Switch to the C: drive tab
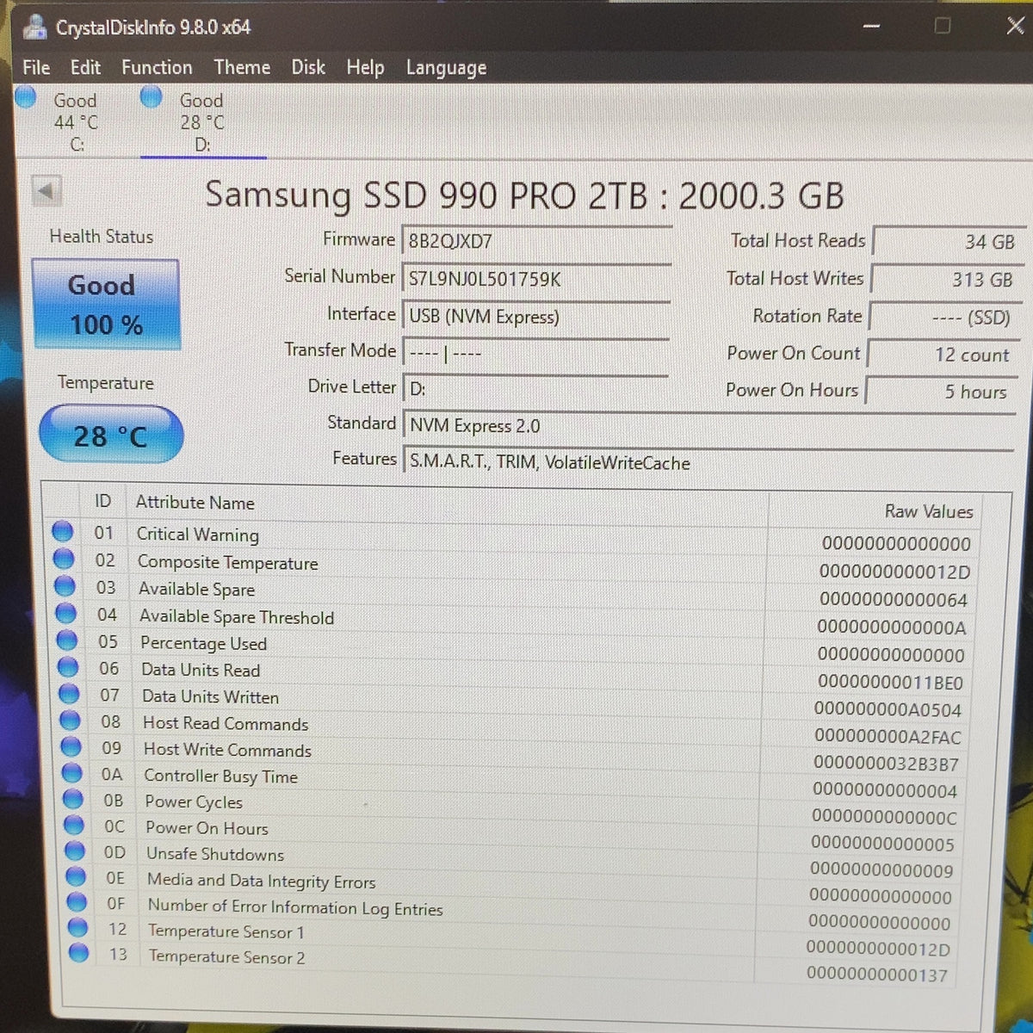Viewport: 1033px width, 1033px height. [76, 121]
